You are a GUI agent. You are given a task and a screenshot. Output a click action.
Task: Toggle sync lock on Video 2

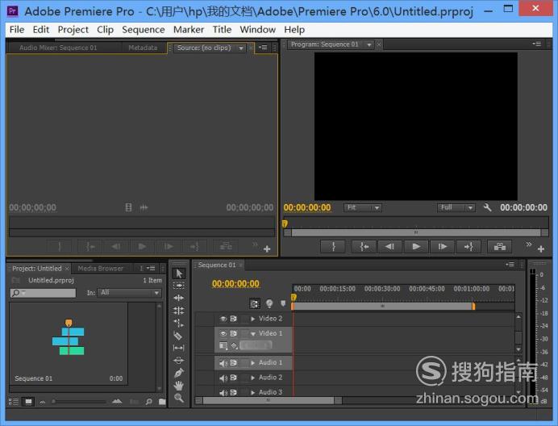[x=234, y=319]
